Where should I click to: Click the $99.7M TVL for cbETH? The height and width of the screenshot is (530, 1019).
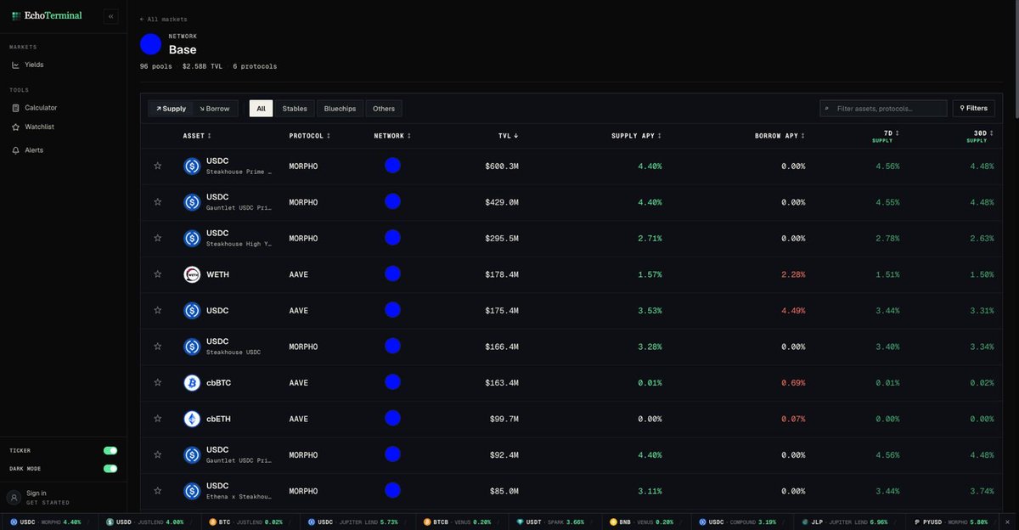click(x=504, y=419)
